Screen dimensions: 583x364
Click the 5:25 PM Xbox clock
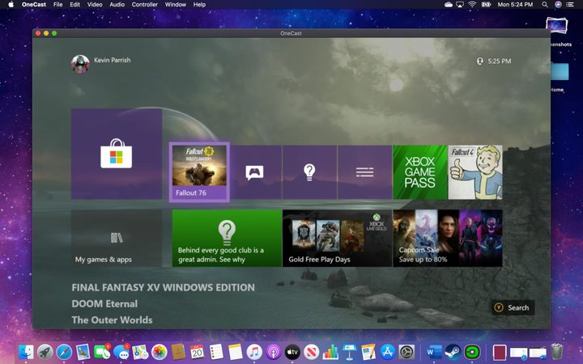(x=500, y=61)
